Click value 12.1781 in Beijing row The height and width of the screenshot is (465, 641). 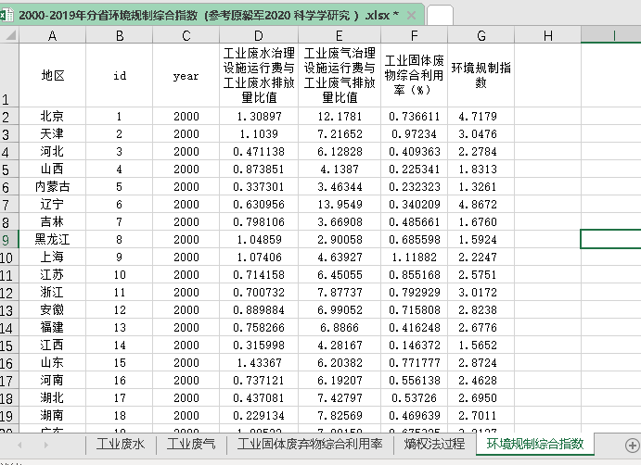(x=340, y=117)
